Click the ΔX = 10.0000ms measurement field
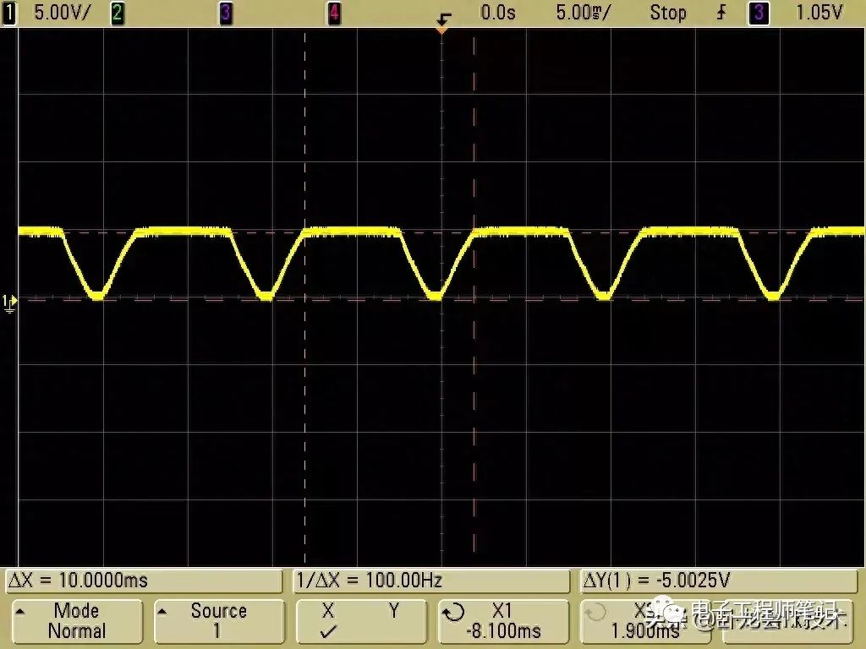This screenshot has height=649, width=866. tap(144, 581)
